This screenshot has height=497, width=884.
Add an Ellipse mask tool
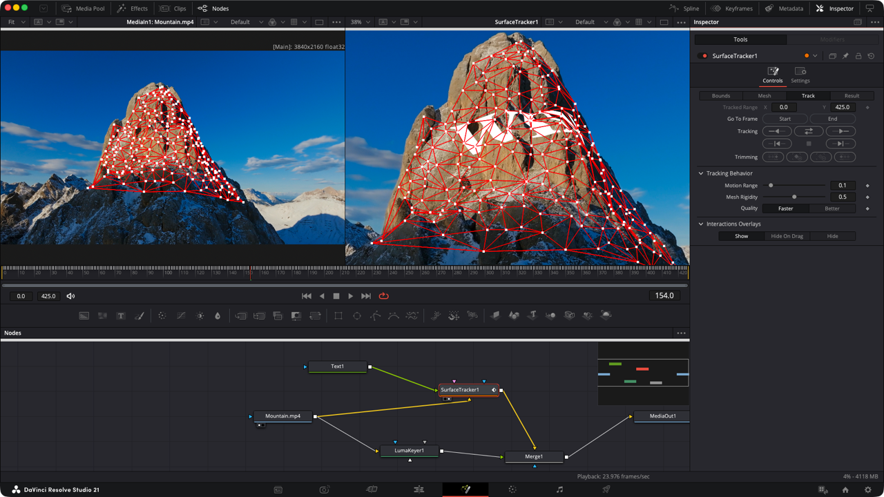(x=357, y=315)
